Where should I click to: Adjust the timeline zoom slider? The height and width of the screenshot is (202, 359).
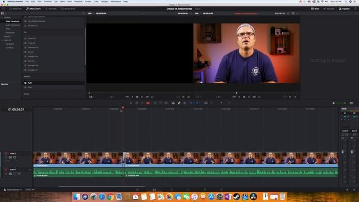tap(222, 103)
